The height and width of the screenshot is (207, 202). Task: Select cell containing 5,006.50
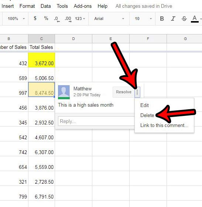(x=41, y=75)
